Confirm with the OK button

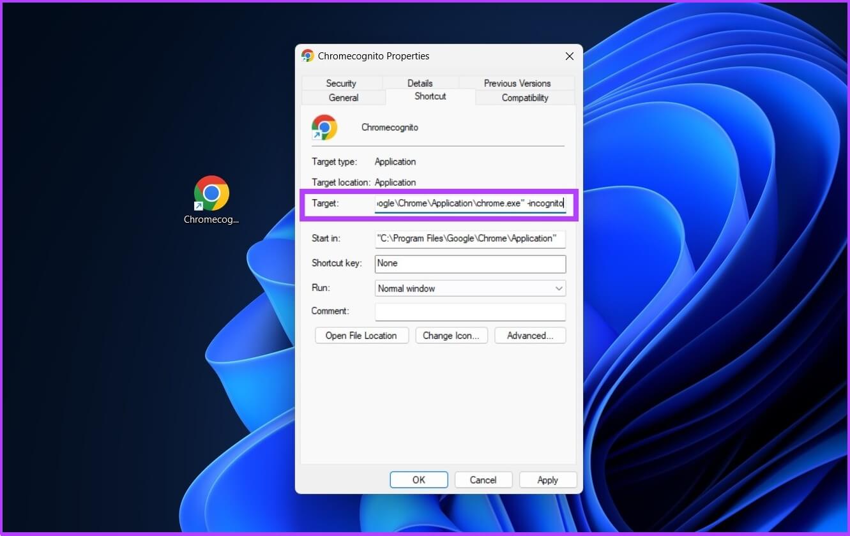coord(419,480)
